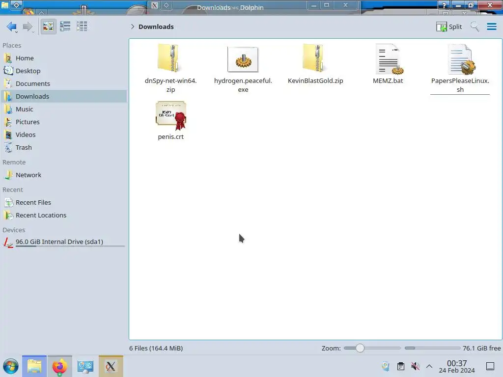This screenshot has height=377, width=503.
Task: Open Music in Places
Action: [63, 109]
